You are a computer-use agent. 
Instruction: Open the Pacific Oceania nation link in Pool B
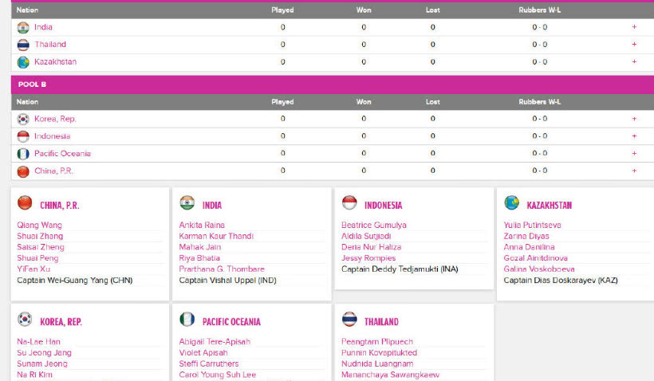(x=62, y=153)
